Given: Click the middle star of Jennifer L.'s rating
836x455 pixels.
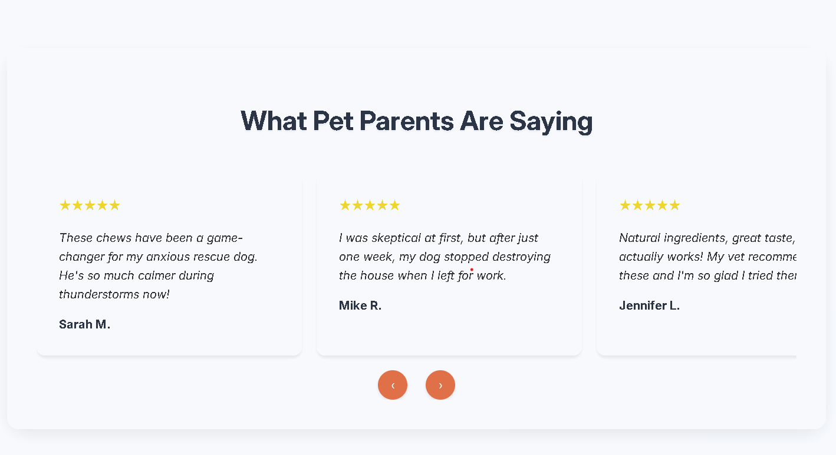Looking at the screenshot, I should (x=650, y=205).
